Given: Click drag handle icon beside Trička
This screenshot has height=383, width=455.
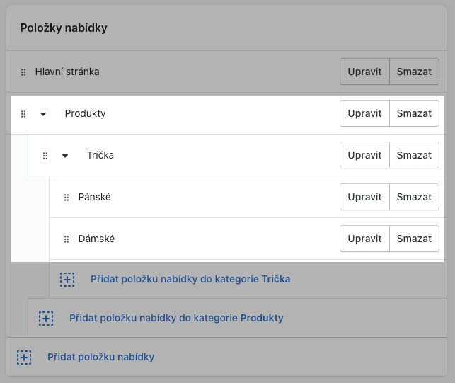Looking at the screenshot, I should click(45, 155).
